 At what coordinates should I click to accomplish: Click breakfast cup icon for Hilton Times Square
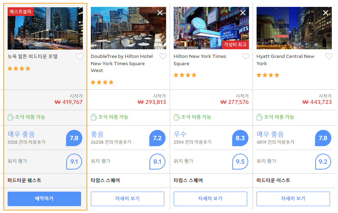point(177,117)
